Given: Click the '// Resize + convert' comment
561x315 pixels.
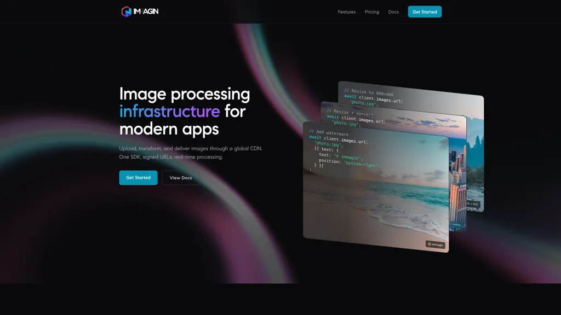Looking at the screenshot, I should 350,113.
